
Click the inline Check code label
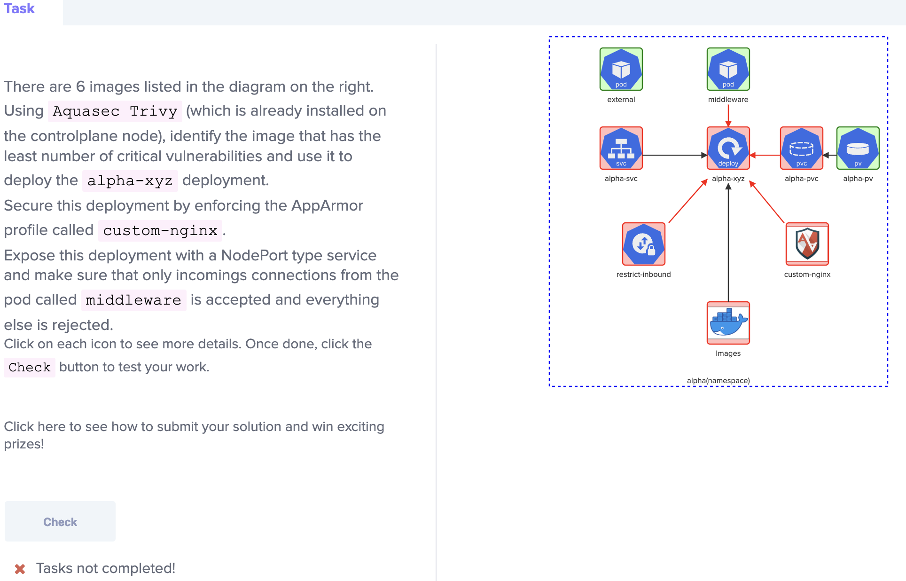point(30,368)
